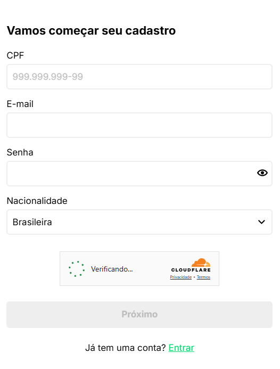280x369 pixels.
Task: Follow the Entrar login link
Action: [x=182, y=348]
